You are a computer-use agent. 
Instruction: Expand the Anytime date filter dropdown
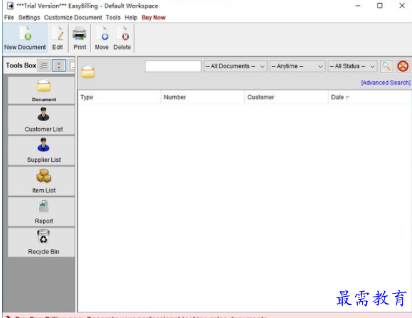click(298, 66)
